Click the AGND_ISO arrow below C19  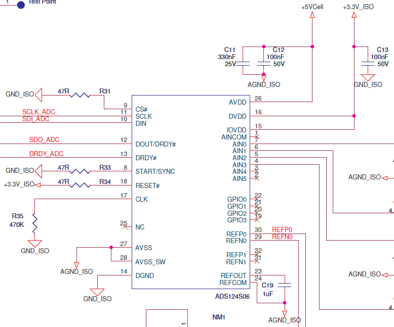[x=285, y=314]
